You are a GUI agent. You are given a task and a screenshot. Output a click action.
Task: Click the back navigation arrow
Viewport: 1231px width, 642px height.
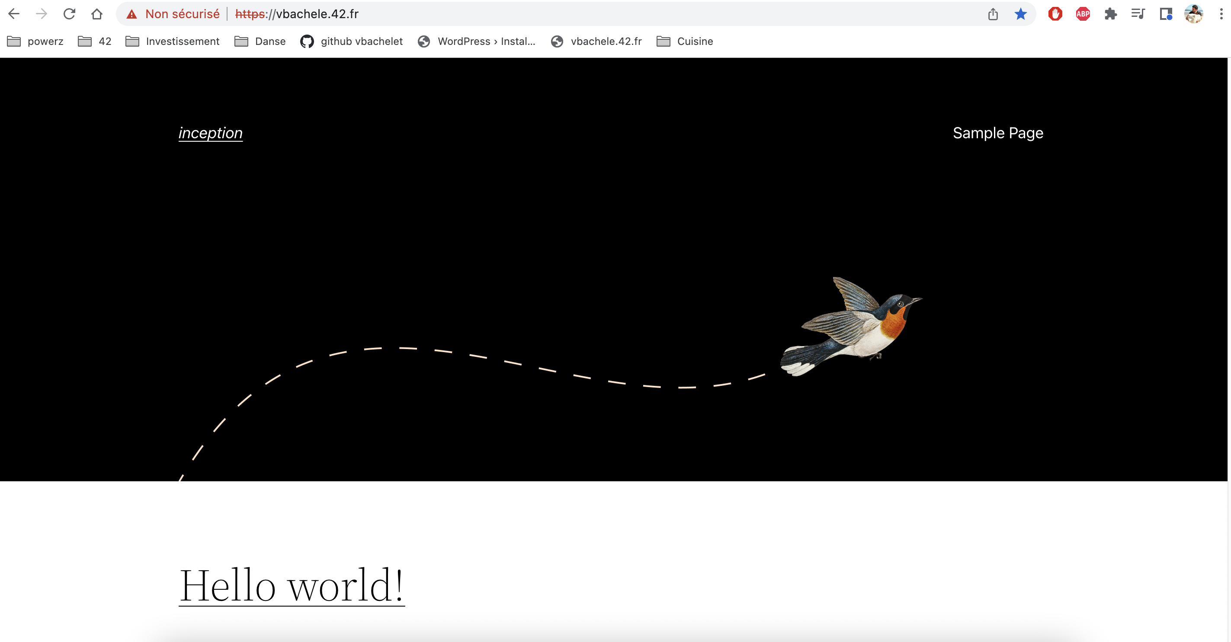[14, 14]
